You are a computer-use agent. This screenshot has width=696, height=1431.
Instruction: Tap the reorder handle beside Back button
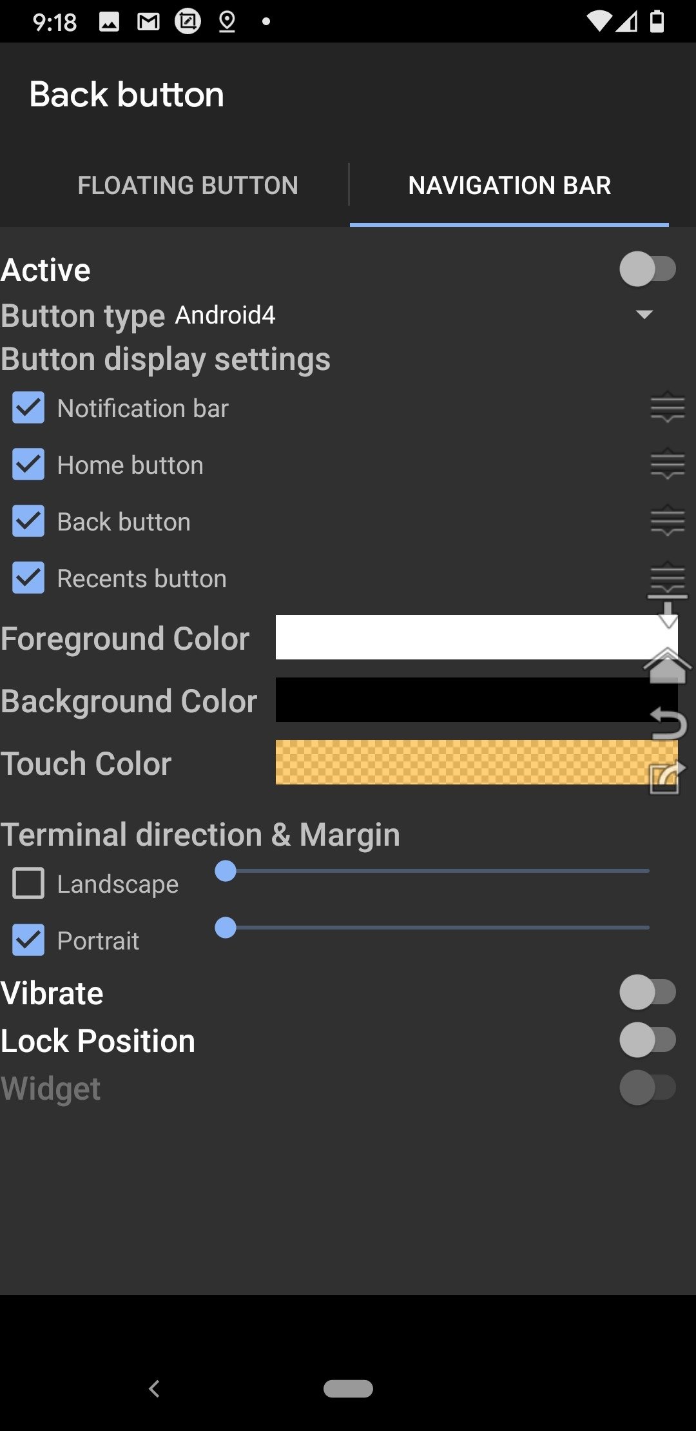point(668,521)
